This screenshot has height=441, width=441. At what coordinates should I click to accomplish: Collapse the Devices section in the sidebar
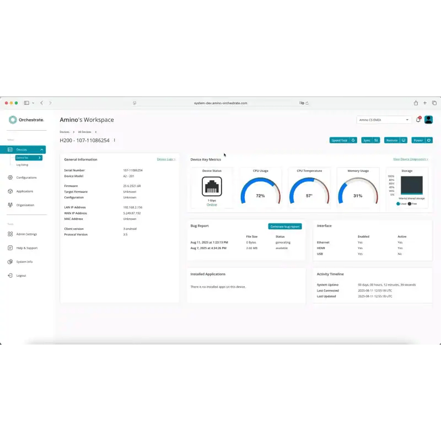click(42, 149)
